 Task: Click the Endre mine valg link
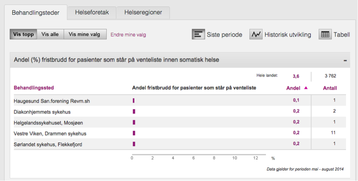[128, 35]
